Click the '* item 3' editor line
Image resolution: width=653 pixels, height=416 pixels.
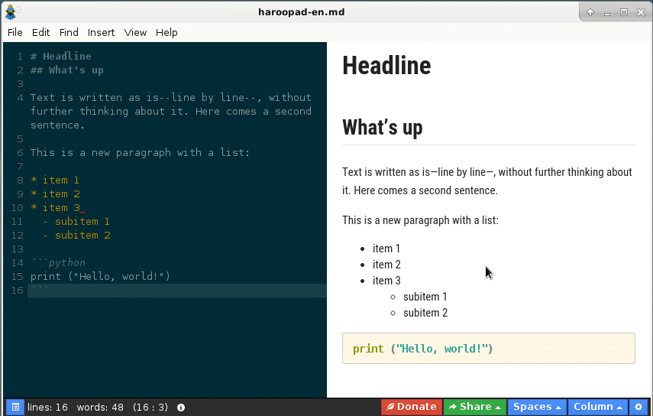coord(55,207)
